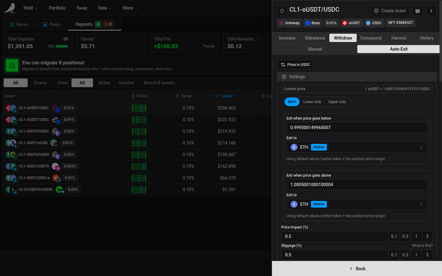Open the Swap page
The height and width of the screenshot is (276, 442).
[82, 8]
